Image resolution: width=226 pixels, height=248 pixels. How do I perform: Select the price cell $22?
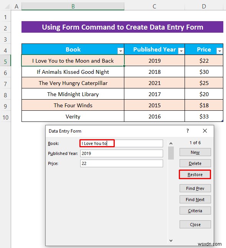click(204, 61)
